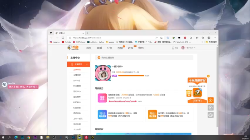Click the floating home icon
The height and width of the screenshot is (140, 250).
coord(211,108)
